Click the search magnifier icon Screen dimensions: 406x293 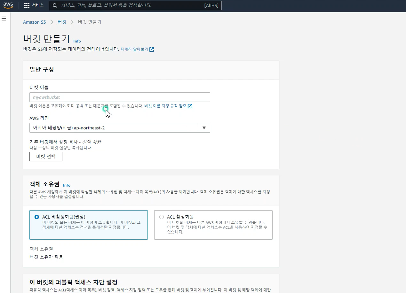click(55, 5)
